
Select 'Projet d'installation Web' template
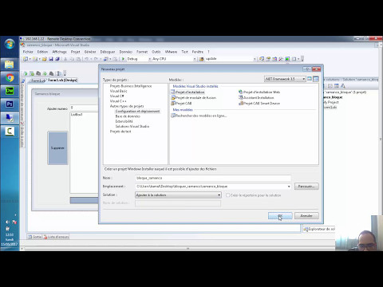coord(259,92)
